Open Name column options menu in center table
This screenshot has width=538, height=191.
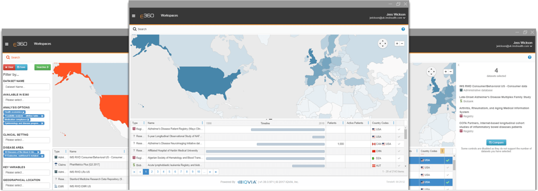tap(202, 123)
